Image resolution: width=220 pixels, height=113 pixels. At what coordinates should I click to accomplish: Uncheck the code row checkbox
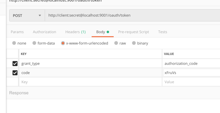pos(15,73)
